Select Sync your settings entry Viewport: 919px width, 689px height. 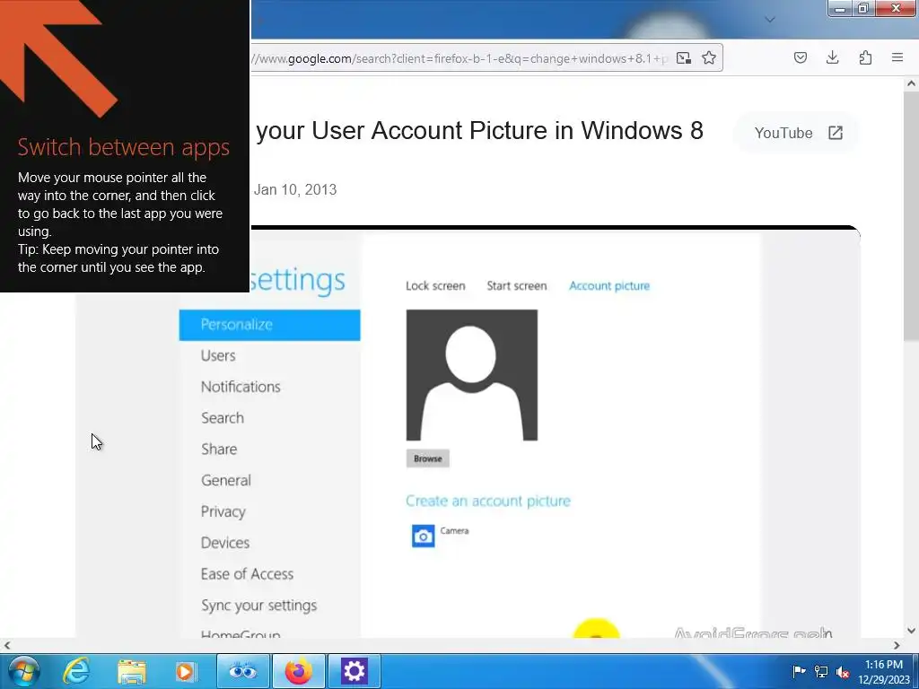click(258, 606)
